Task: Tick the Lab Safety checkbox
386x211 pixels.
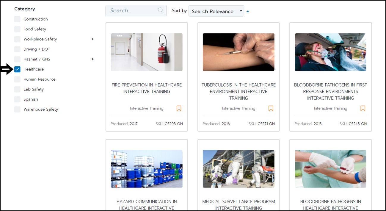Action: click(x=18, y=89)
